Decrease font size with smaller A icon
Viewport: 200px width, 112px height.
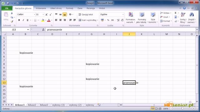[51, 15]
